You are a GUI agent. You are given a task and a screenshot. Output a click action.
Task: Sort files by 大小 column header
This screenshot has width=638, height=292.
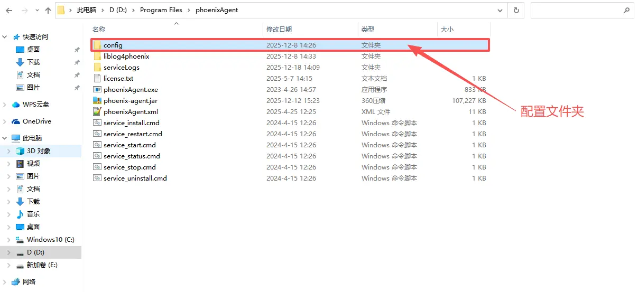447,30
